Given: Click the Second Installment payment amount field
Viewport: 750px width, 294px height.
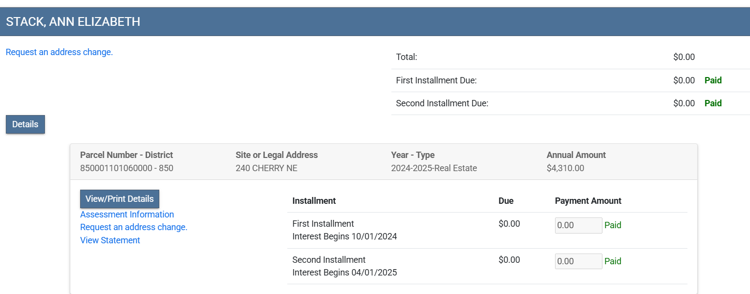Looking at the screenshot, I should (578, 261).
